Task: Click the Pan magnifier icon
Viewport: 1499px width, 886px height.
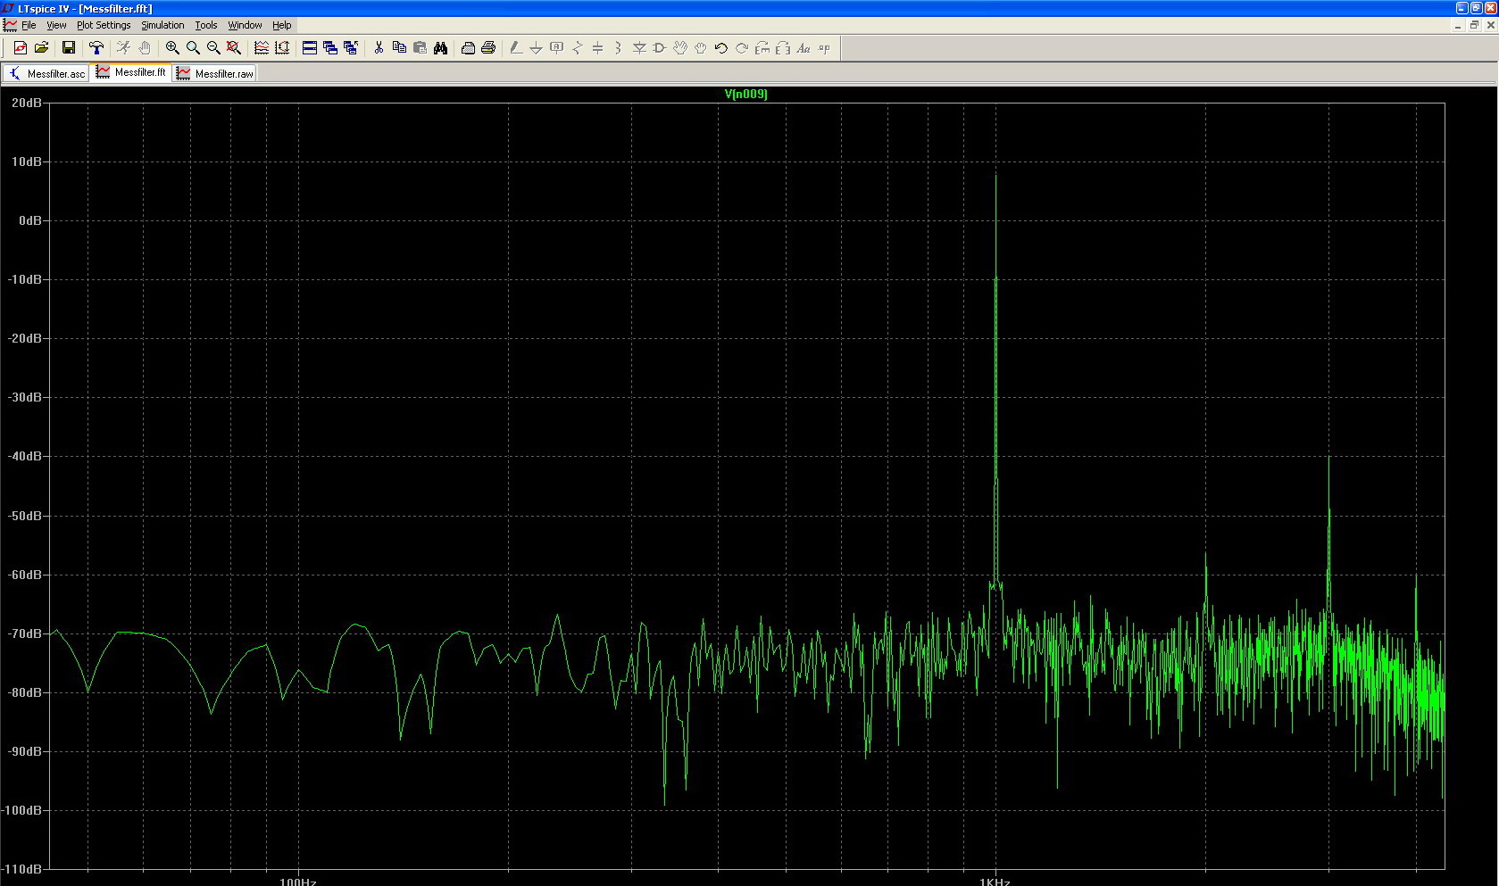Action: 193,48
